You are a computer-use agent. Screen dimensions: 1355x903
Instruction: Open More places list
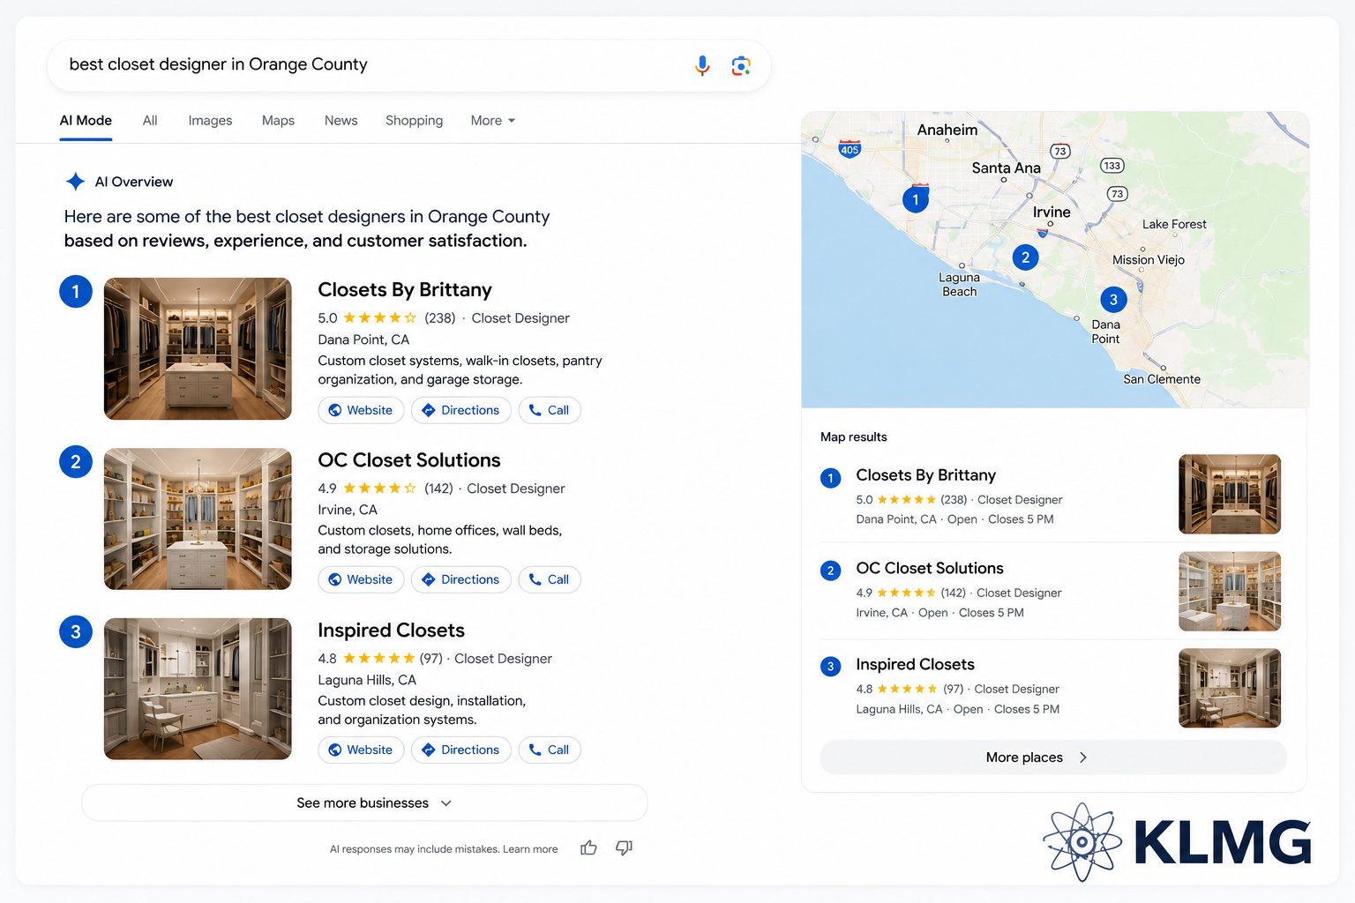click(1053, 757)
